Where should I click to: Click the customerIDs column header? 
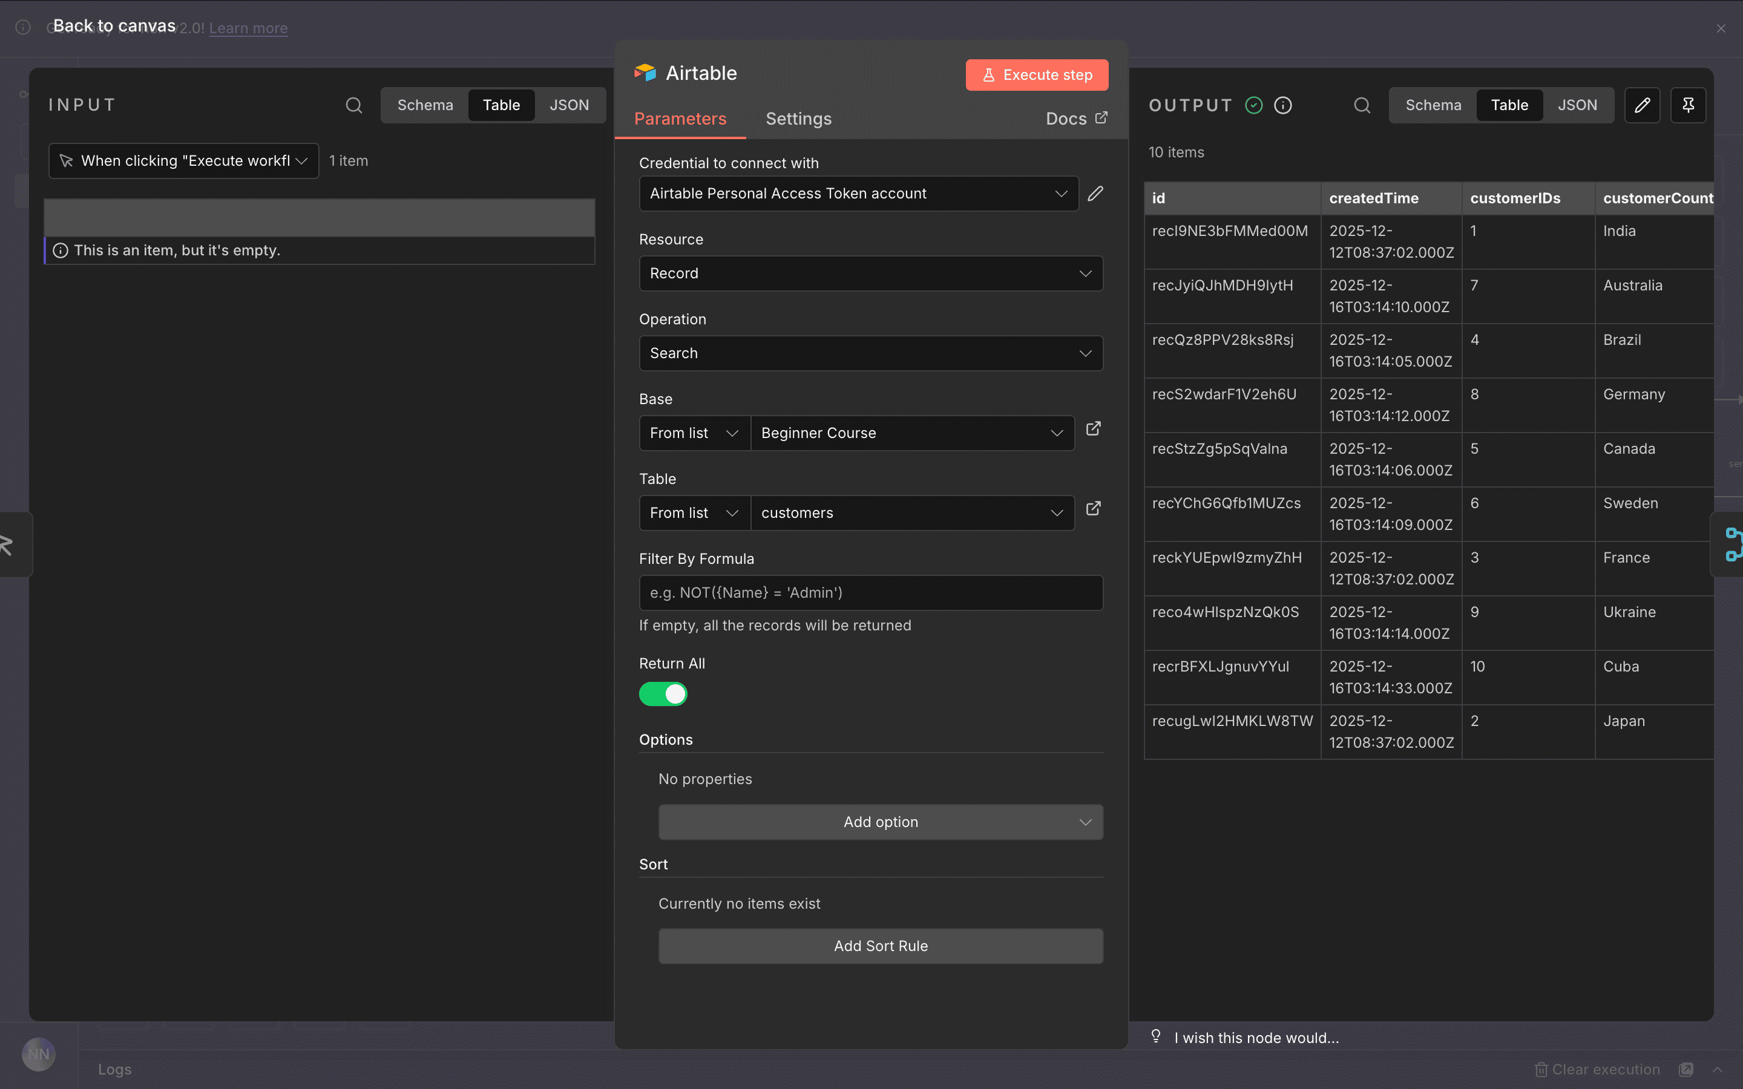click(x=1528, y=198)
